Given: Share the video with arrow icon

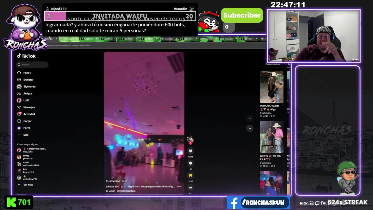Looking at the screenshot, I should coord(190,188).
